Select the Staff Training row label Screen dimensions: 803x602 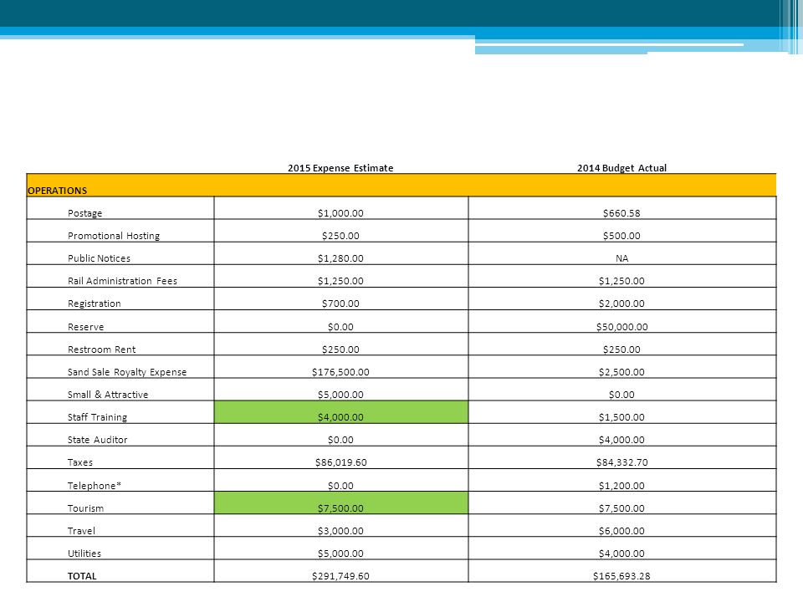(97, 416)
